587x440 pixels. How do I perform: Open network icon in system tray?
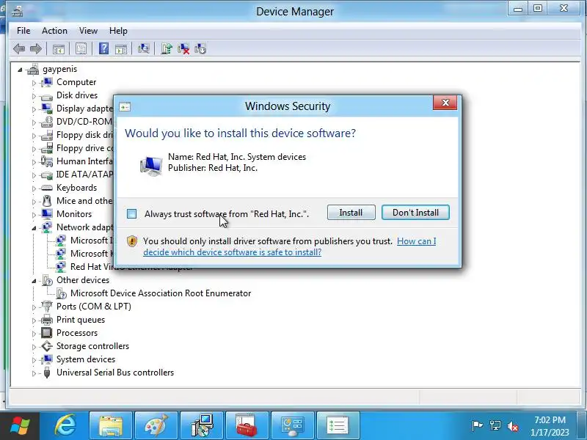pyautogui.click(x=495, y=426)
